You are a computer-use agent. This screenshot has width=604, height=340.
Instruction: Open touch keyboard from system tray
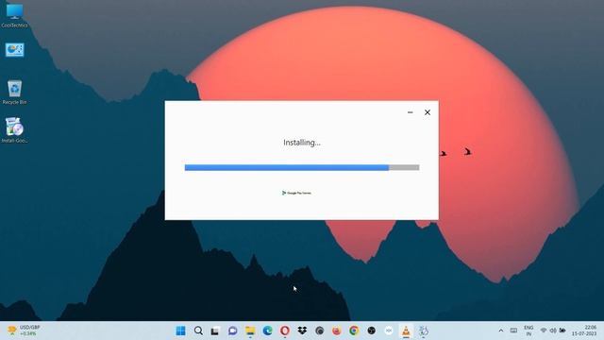tap(513, 331)
